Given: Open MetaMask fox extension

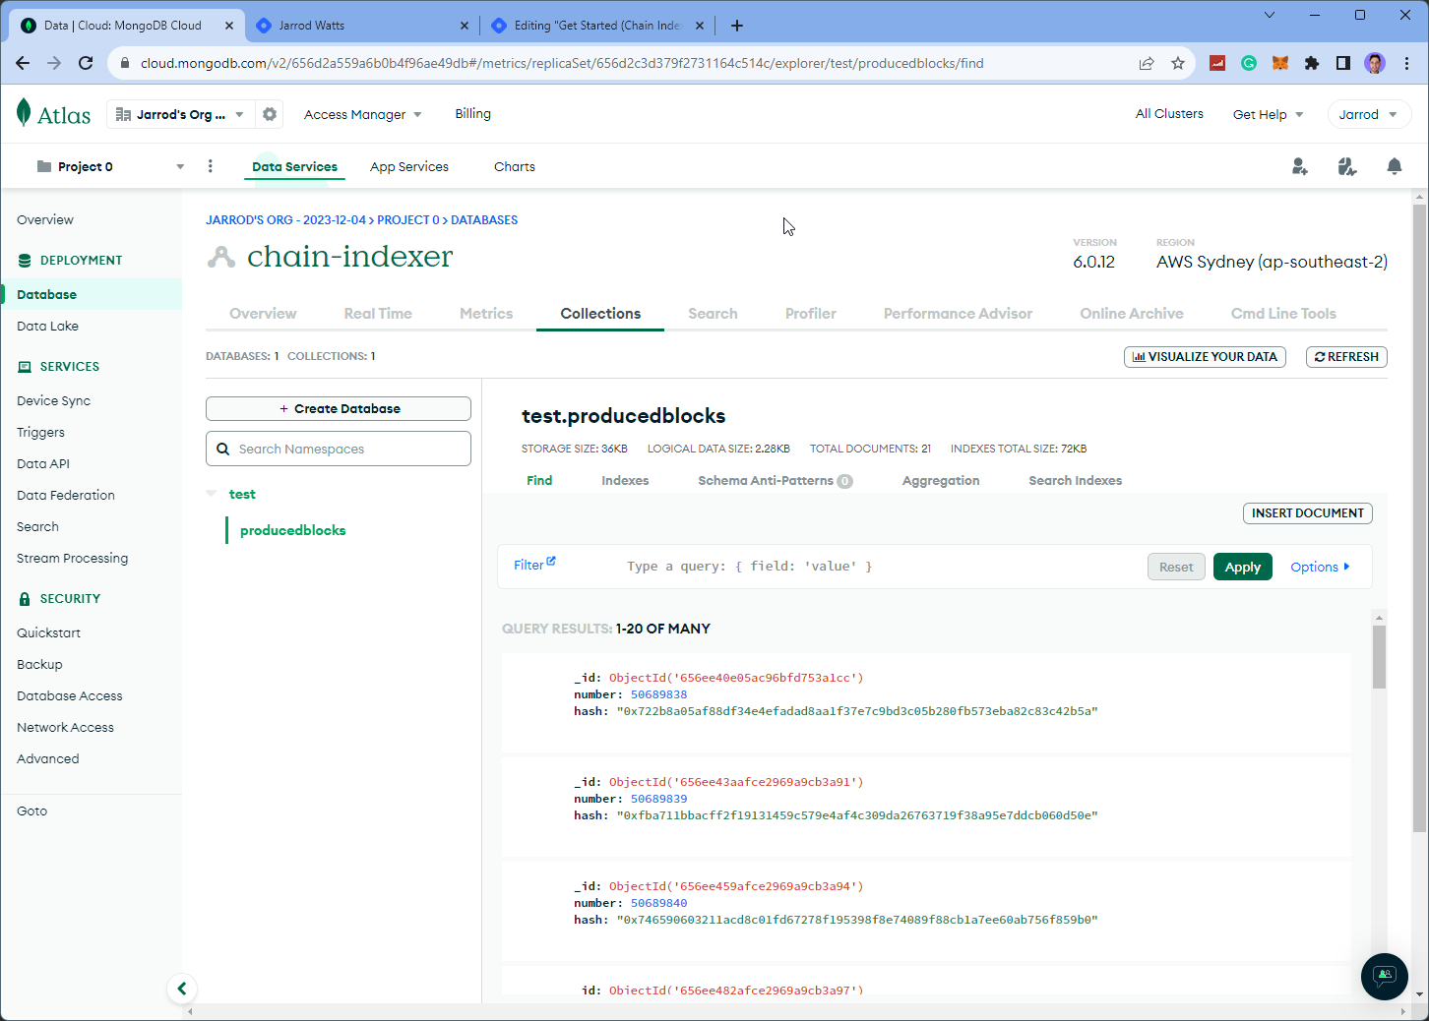Looking at the screenshot, I should pyautogui.click(x=1280, y=63).
